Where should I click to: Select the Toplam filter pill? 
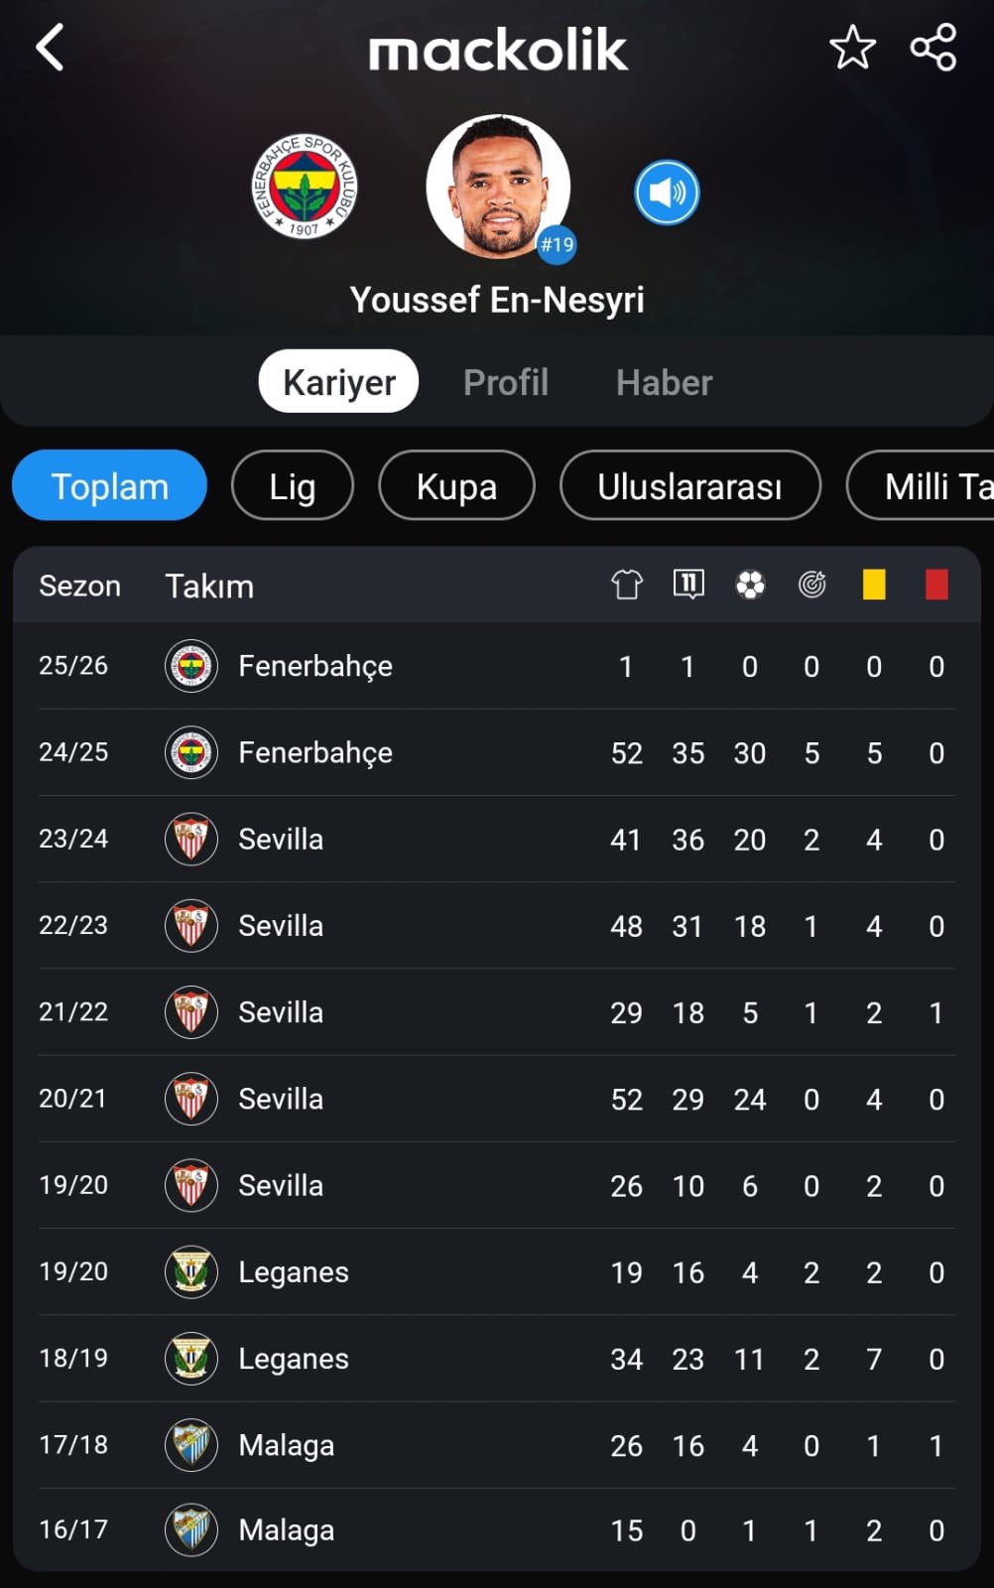109,485
